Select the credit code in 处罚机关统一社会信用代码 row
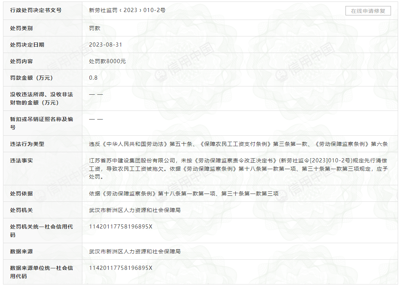 click(121, 227)
